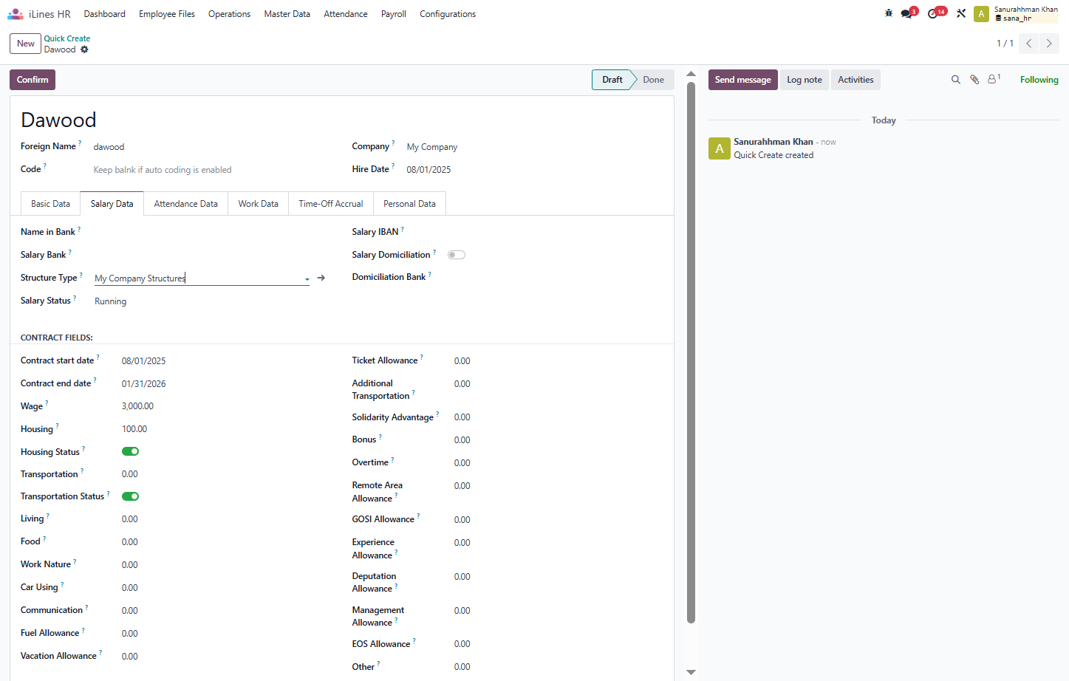Click the Company field value

click(x=432, y=147)
